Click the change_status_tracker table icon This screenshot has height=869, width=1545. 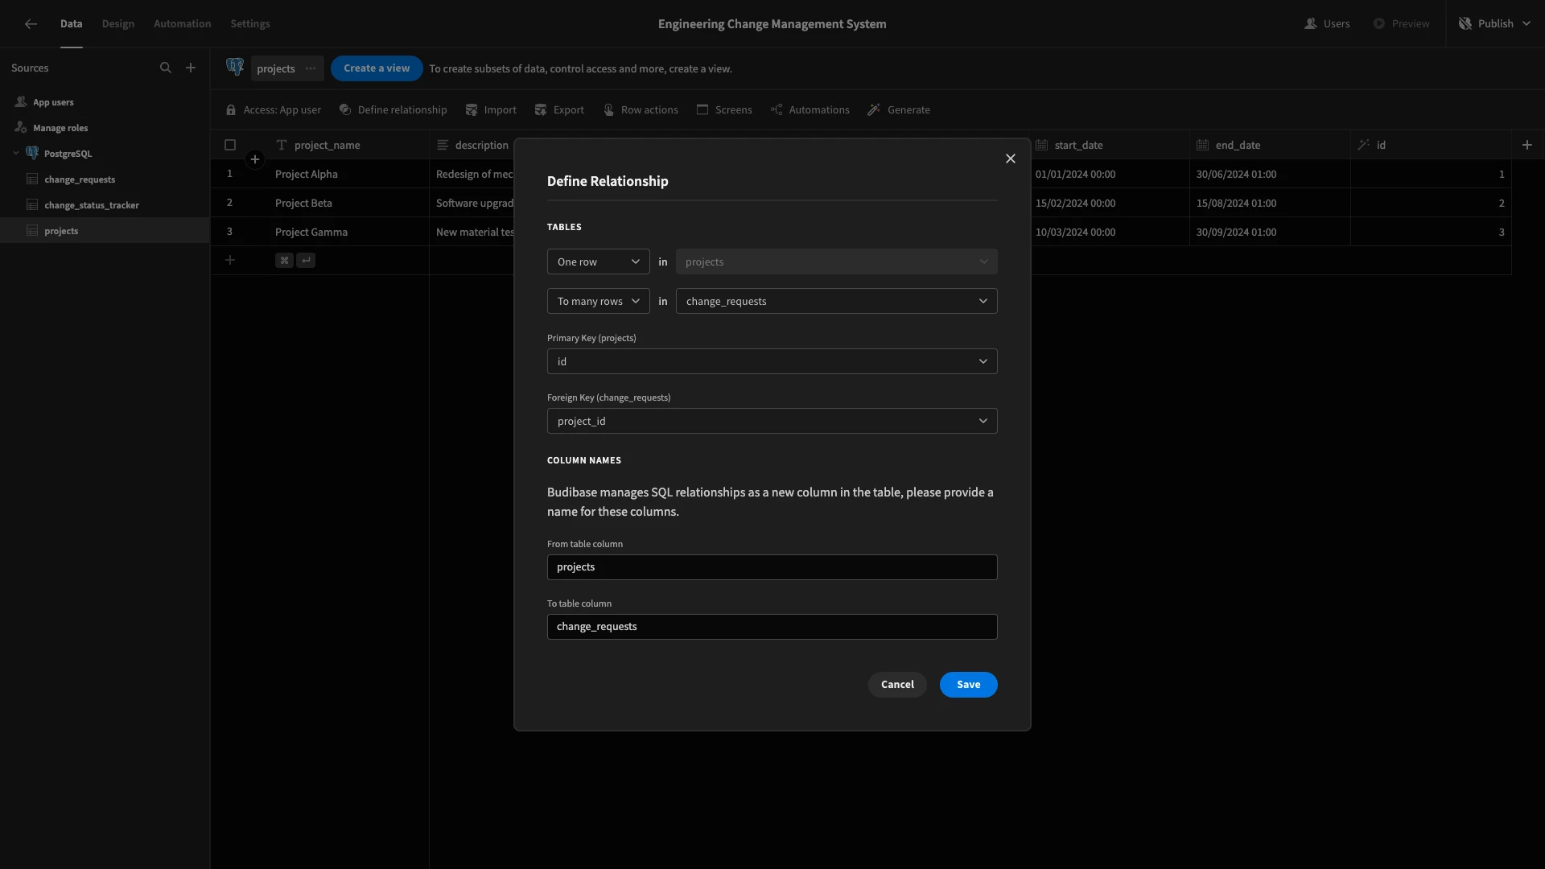(32, 205)
